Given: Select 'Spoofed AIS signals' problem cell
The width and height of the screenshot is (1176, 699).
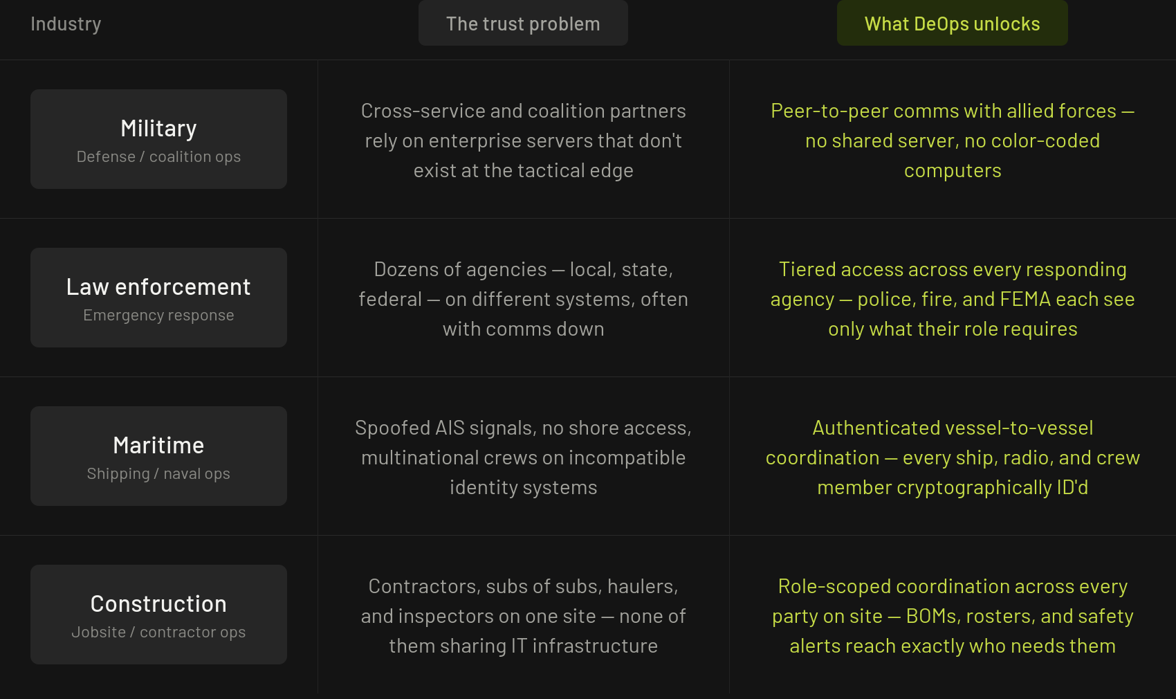Looking at the screenshot, I should tap(523, 457).
